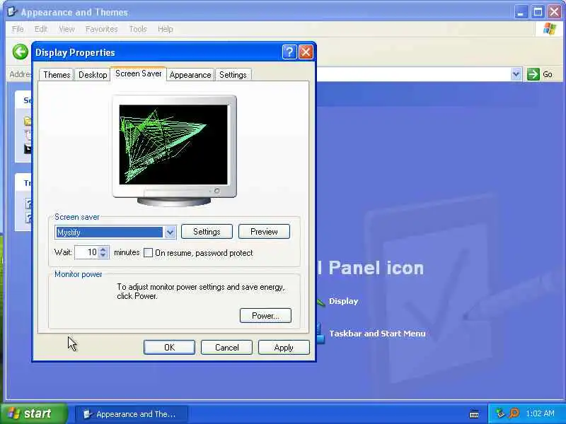Enable On resume, password protect checkbox
Image resolution: width=566 pixels, height=424 pixels.
pos(148,253)
